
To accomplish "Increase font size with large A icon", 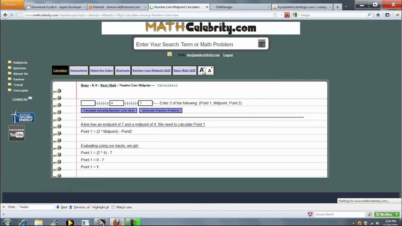I will (x=202, y=70).
